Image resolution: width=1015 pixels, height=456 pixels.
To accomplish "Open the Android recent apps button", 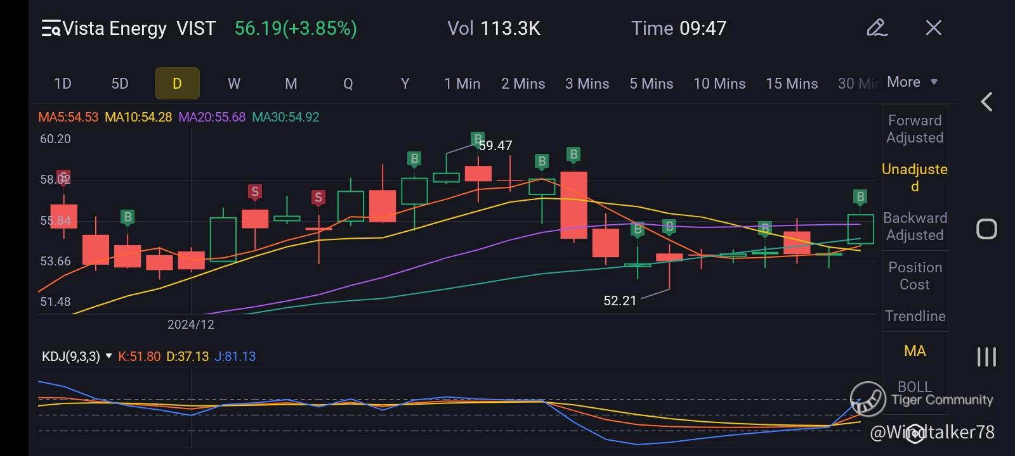I will click(986, 357).
